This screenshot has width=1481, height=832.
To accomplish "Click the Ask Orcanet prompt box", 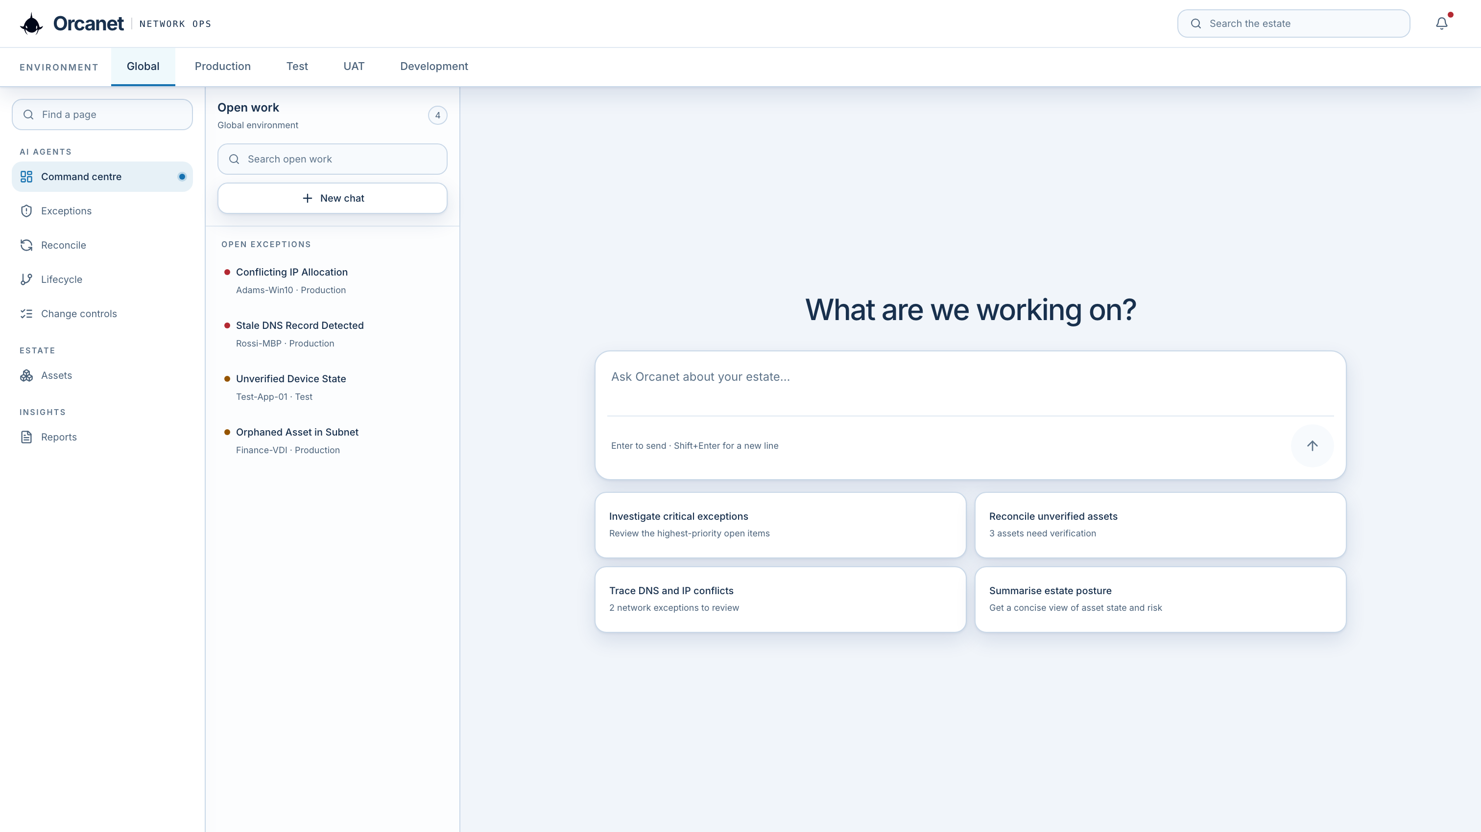I will pyautogui.click(x=970, y=384).
